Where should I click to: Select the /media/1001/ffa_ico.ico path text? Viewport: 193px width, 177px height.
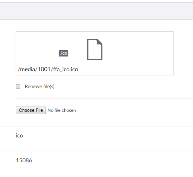pyautogui.click(x=48, y=69)
